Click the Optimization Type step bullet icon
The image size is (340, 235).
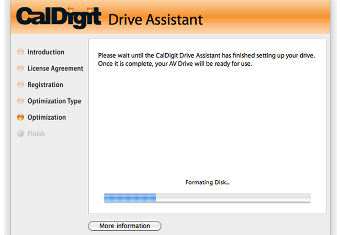click(20, 101)
